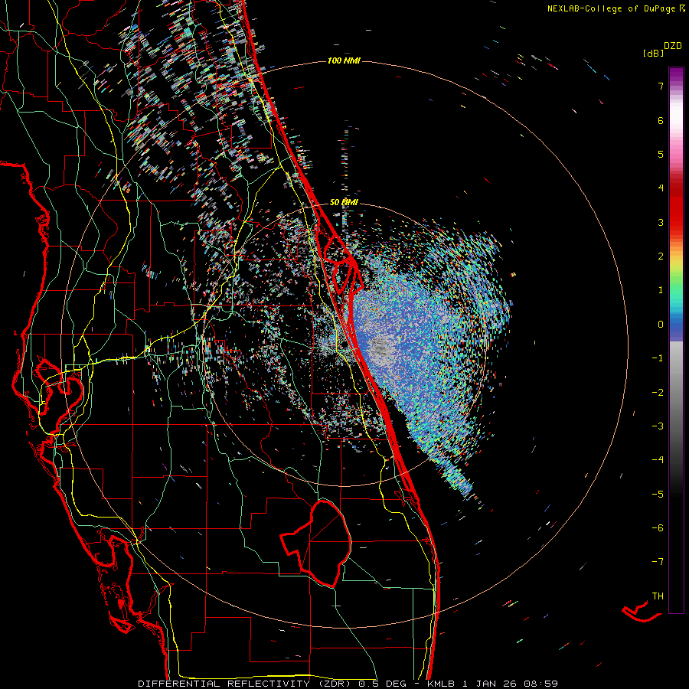689x689 pixels.
Task: Click the positive "1" color scale tick label
Action: (x=661, y=289)
